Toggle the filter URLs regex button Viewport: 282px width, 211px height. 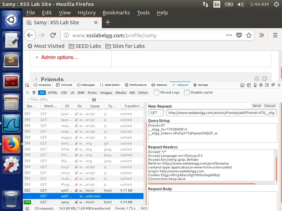[x=94, y=100]
